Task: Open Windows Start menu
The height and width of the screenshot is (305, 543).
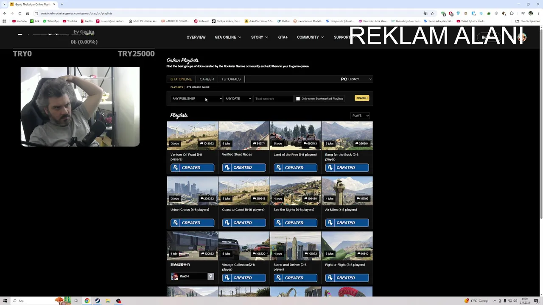Action: 5,301
